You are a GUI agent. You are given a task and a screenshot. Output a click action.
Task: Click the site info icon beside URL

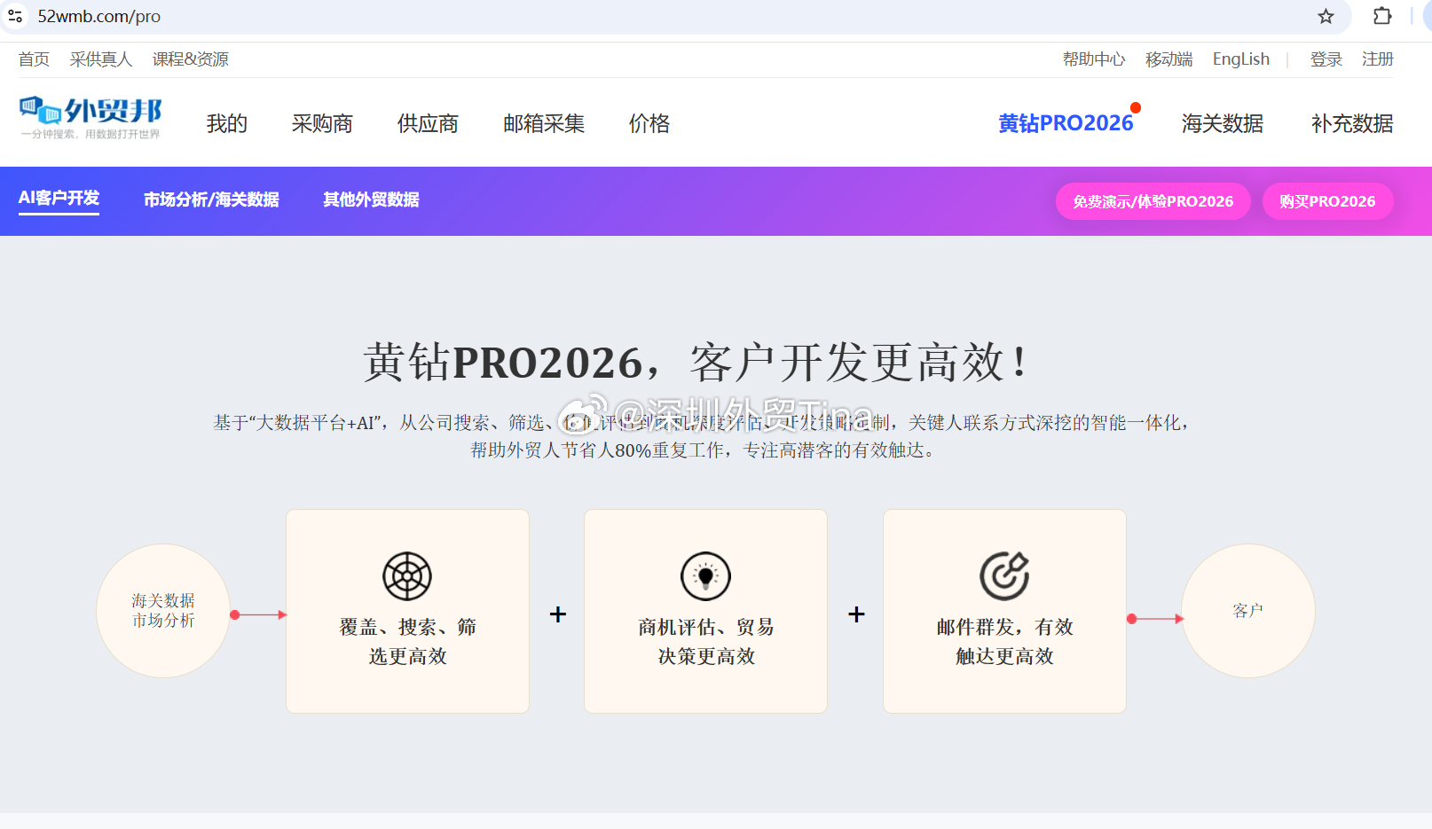coord(15,16)
